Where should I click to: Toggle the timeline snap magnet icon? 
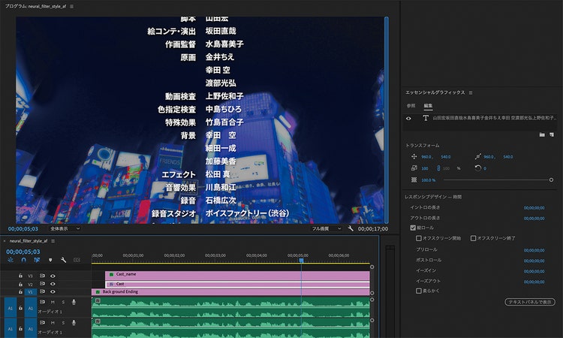24,260
